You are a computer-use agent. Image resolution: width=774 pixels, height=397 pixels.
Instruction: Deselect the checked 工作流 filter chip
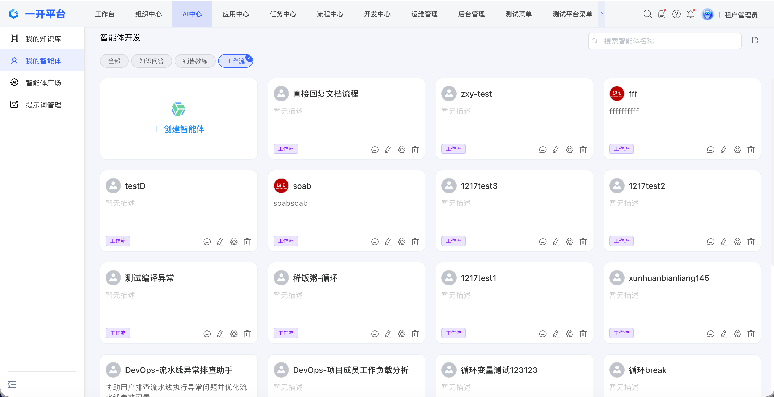236,61
